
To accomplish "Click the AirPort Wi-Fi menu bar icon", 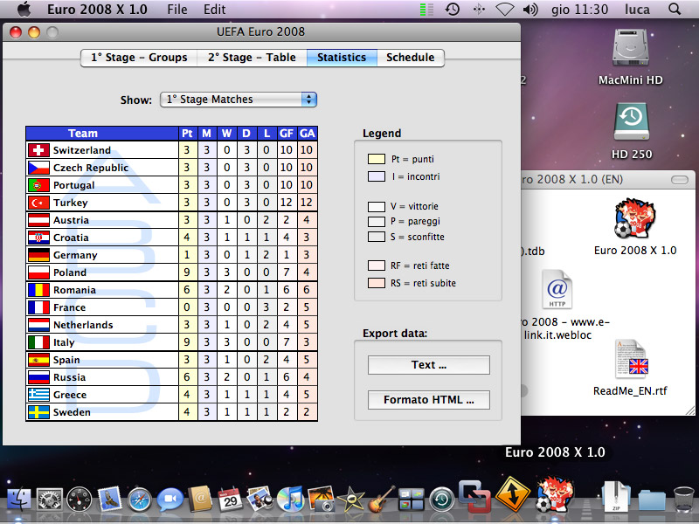I will pos(505,10).
